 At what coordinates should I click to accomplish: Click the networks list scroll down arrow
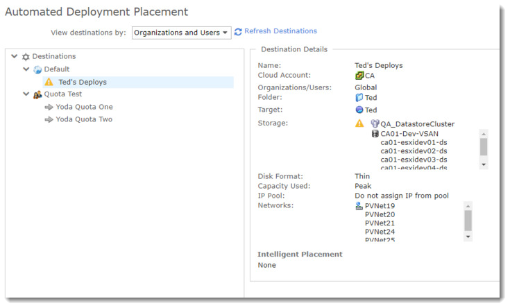(x=468, y=237)
